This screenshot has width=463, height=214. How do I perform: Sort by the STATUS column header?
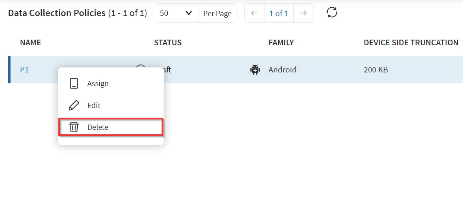[168, 42]
